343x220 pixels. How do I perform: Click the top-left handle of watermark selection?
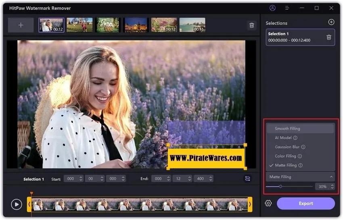[168, 145]
